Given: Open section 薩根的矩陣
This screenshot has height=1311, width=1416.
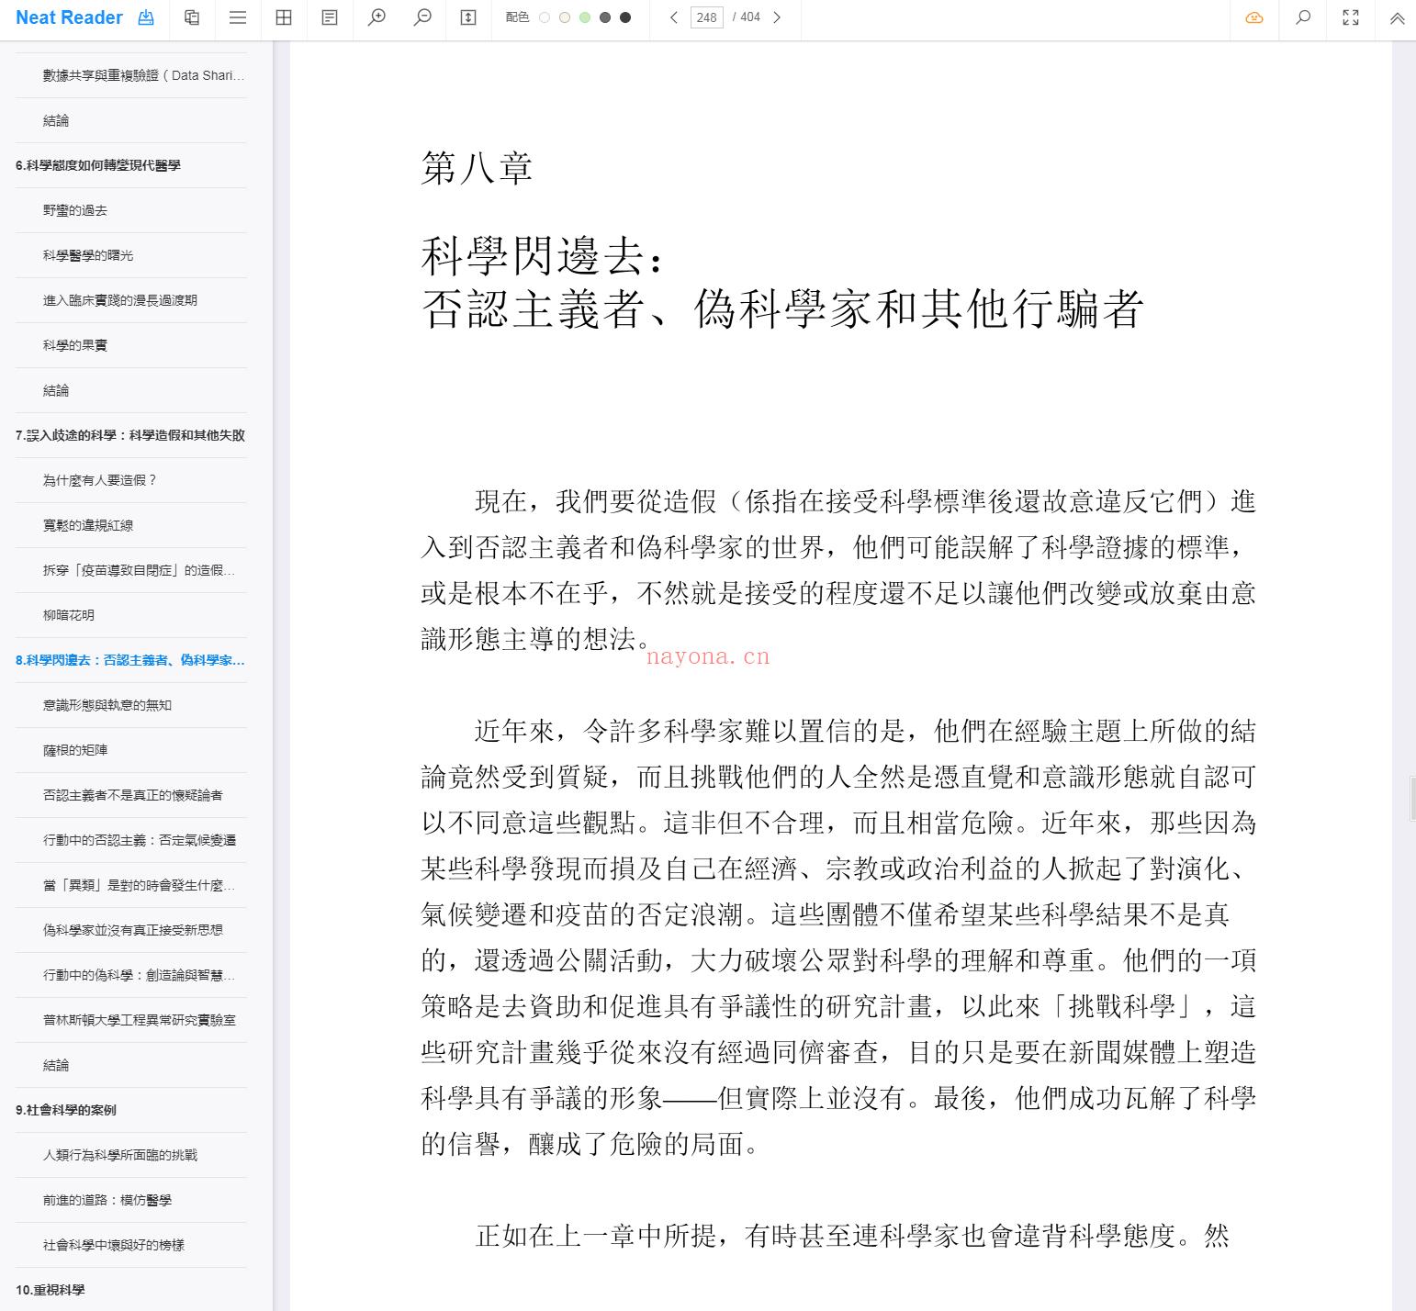Looking at the screenshot, I should pos(75,750).
